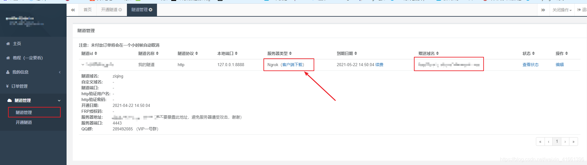Select 开通隧道 submenu item in sidebar
Viewport: 587px width, 165px height.
pyautogui.click(x=24, y=123)
